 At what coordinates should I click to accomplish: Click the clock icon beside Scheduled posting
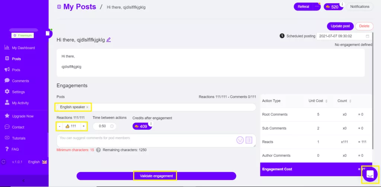click(282, 36)
